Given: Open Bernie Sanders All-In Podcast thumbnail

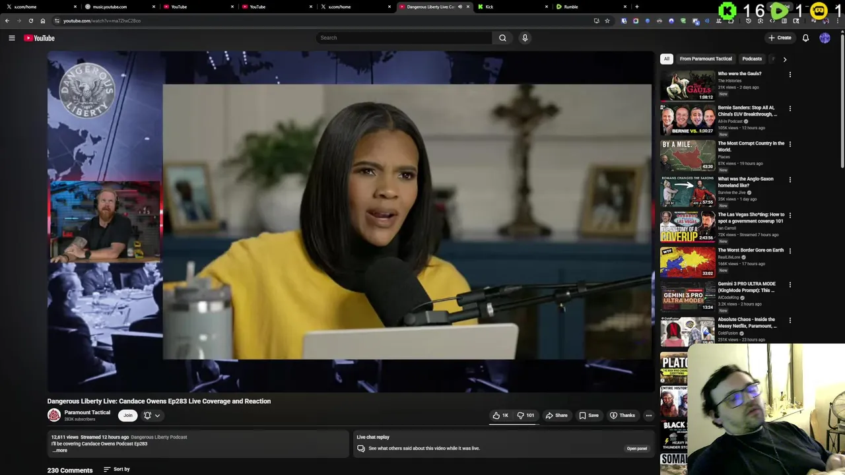Looking at the screenshot, I should tap(687, 119).
